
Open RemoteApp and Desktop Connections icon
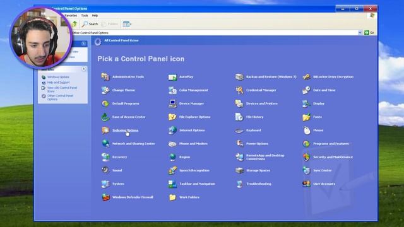coord(239,157)
